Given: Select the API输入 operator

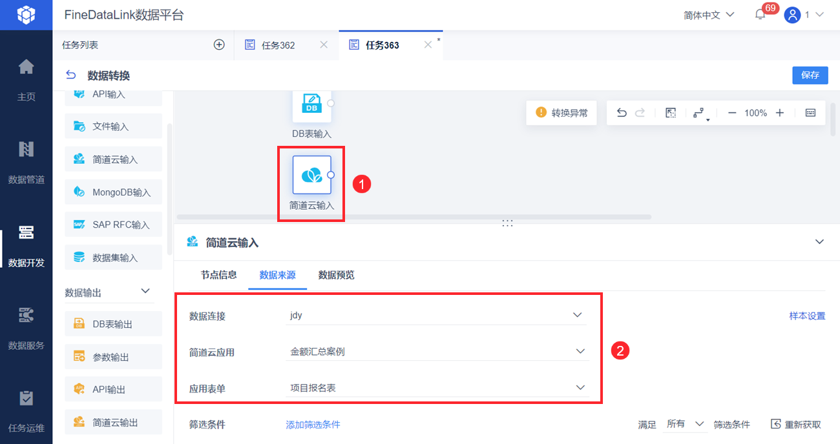Looking at the screenshot, I should pos(113,97).
